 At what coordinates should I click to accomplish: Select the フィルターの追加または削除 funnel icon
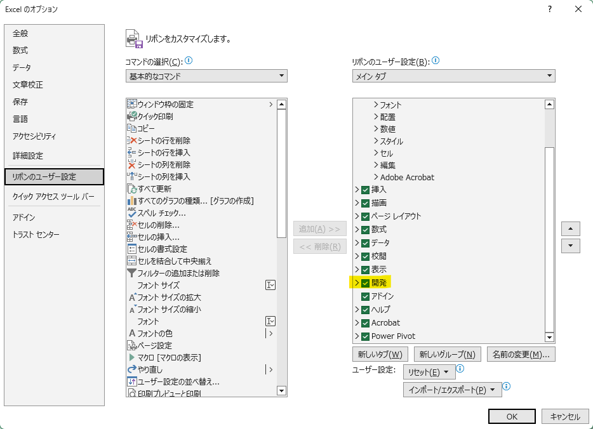(132, 273)
